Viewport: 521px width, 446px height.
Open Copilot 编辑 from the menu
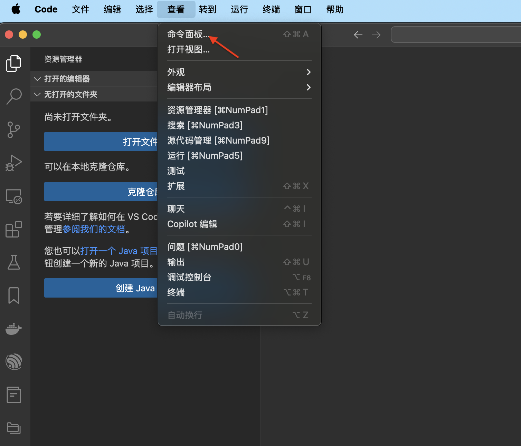pos(239,224)
